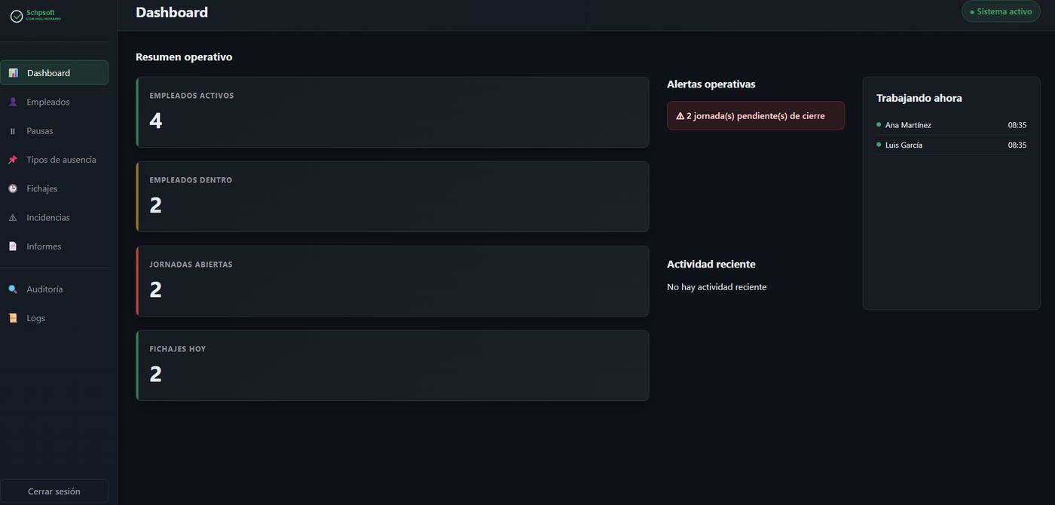The width and height of the screenshot is (1055, 505).
Task: Open the pending jornadas closure alert
Action: coord(756,116)
